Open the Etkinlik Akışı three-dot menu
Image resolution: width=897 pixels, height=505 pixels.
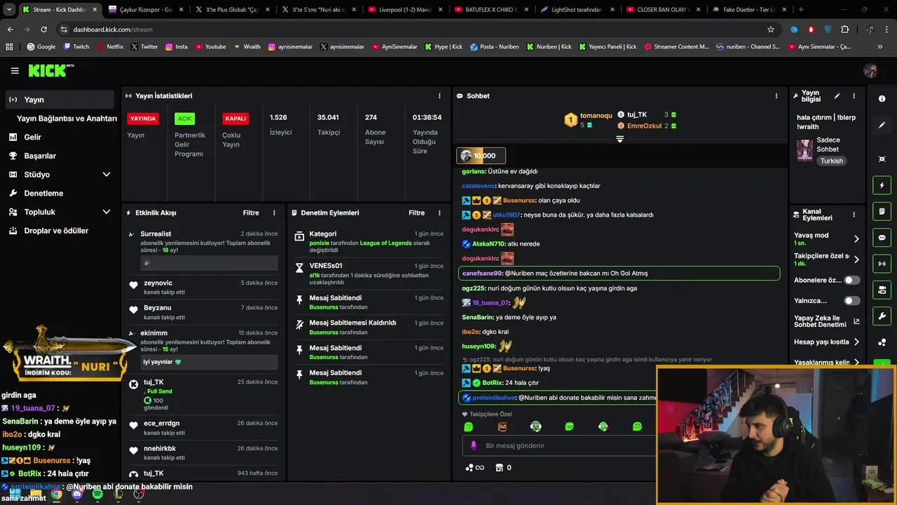click(274, 213)
